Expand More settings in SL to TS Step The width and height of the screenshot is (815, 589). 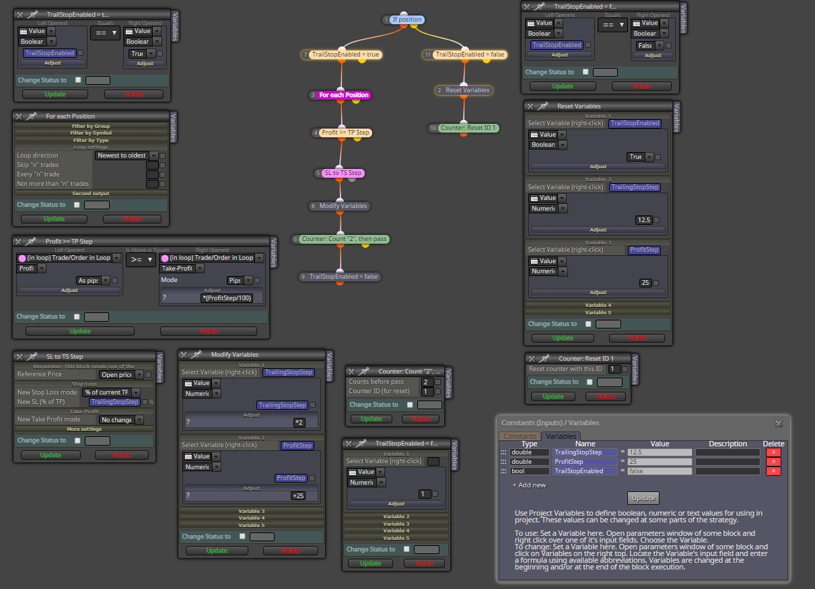pos(84,429)
